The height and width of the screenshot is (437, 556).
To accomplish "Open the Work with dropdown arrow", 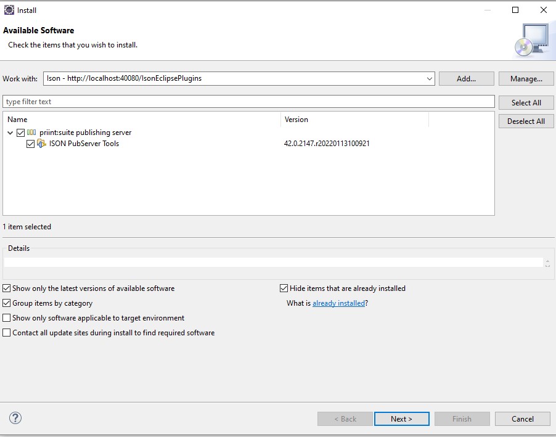I will point(430,79).
